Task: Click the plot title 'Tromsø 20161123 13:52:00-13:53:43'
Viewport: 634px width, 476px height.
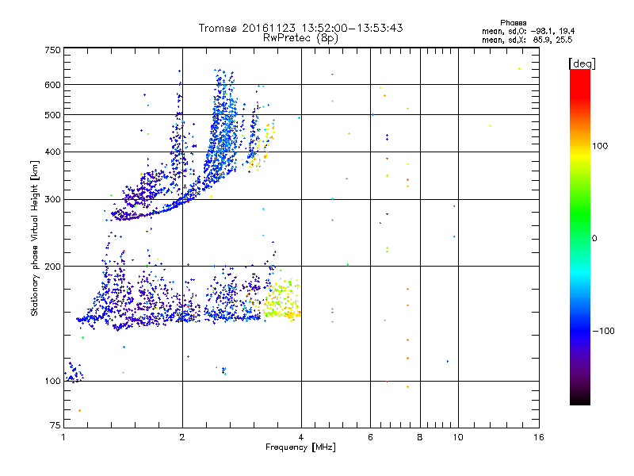Action: 300,28
